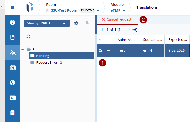
Task: Open the Test row three-dot menu
Action: [109, 50]
